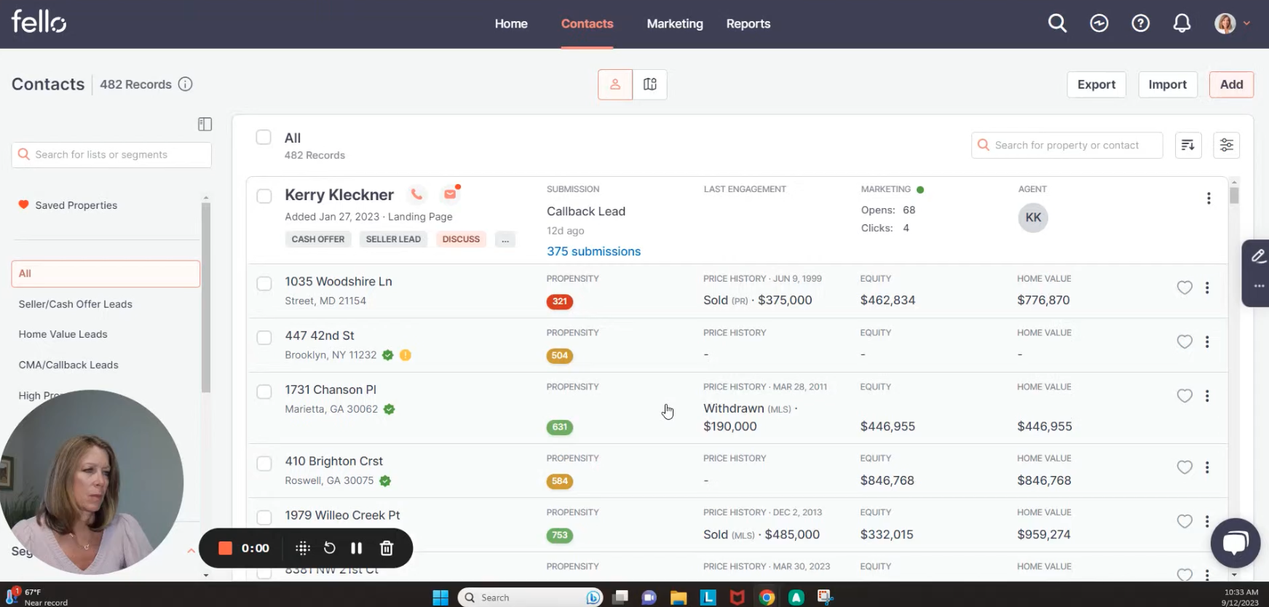Viewport: 1269px width, 607px height.
Task: Open the help question mark icon
Action: [1140, 24]
